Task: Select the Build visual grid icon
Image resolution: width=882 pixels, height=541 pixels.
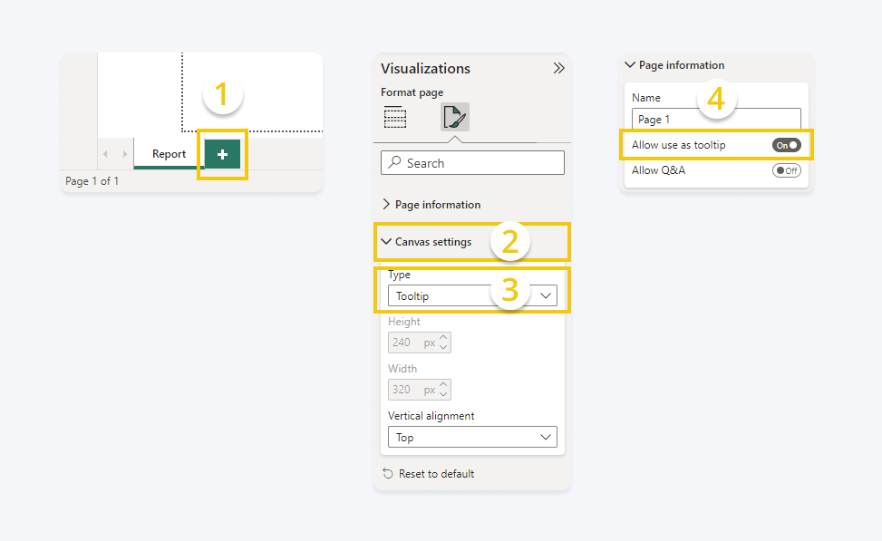Action: (394, 118)
